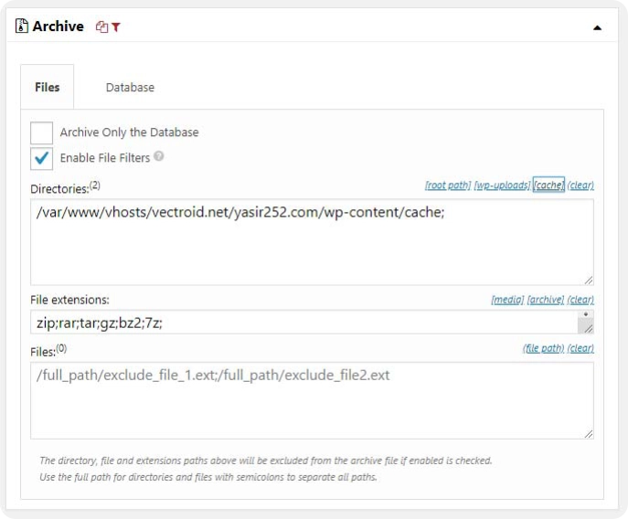Open the Database tab

click(x=130, y=88)
